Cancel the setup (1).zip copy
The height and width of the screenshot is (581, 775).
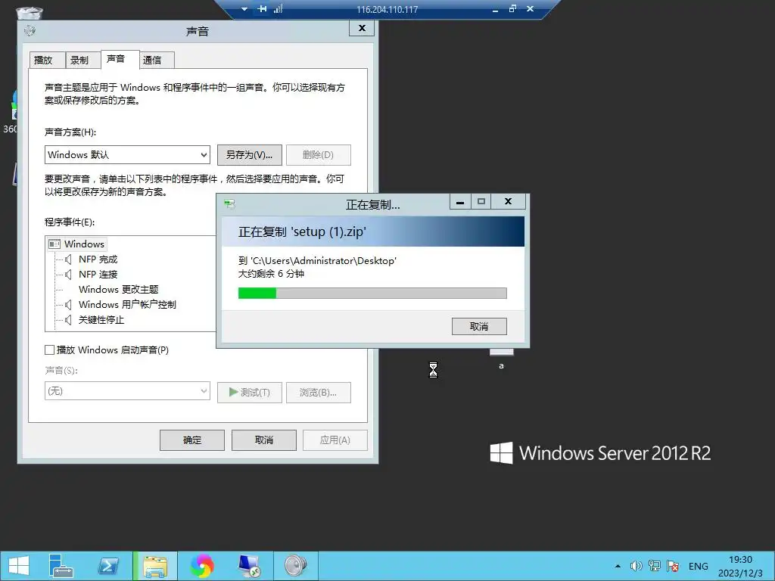click(479, 327)
